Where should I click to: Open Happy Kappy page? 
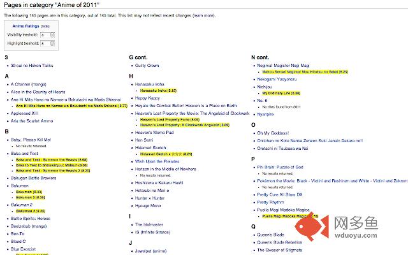(147, 98)
